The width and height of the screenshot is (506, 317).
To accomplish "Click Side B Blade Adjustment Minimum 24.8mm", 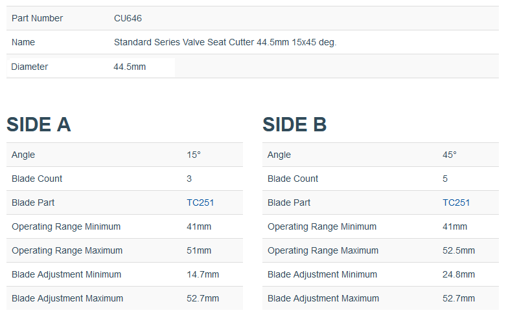I will click(x=459, y=274).
